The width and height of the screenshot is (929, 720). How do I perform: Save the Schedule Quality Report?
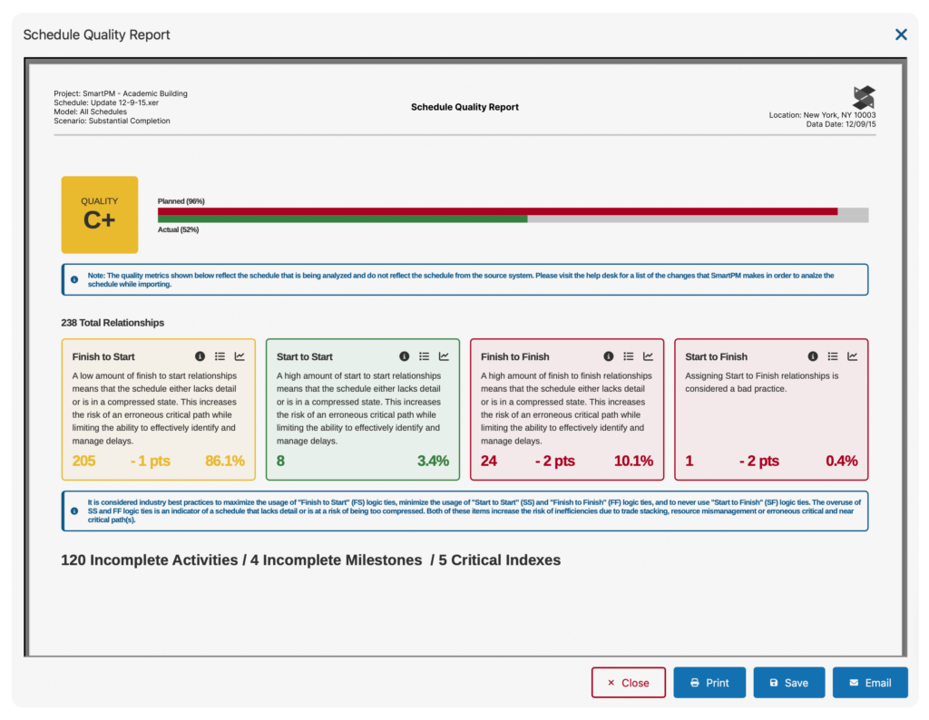tap(788, 683)
